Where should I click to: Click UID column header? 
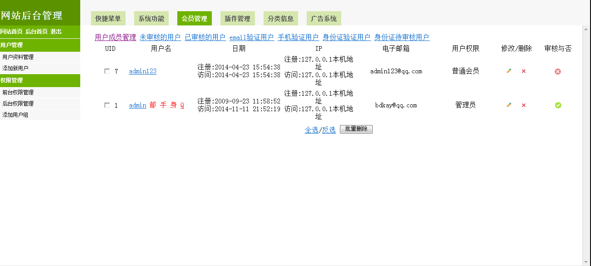[110, 49]
